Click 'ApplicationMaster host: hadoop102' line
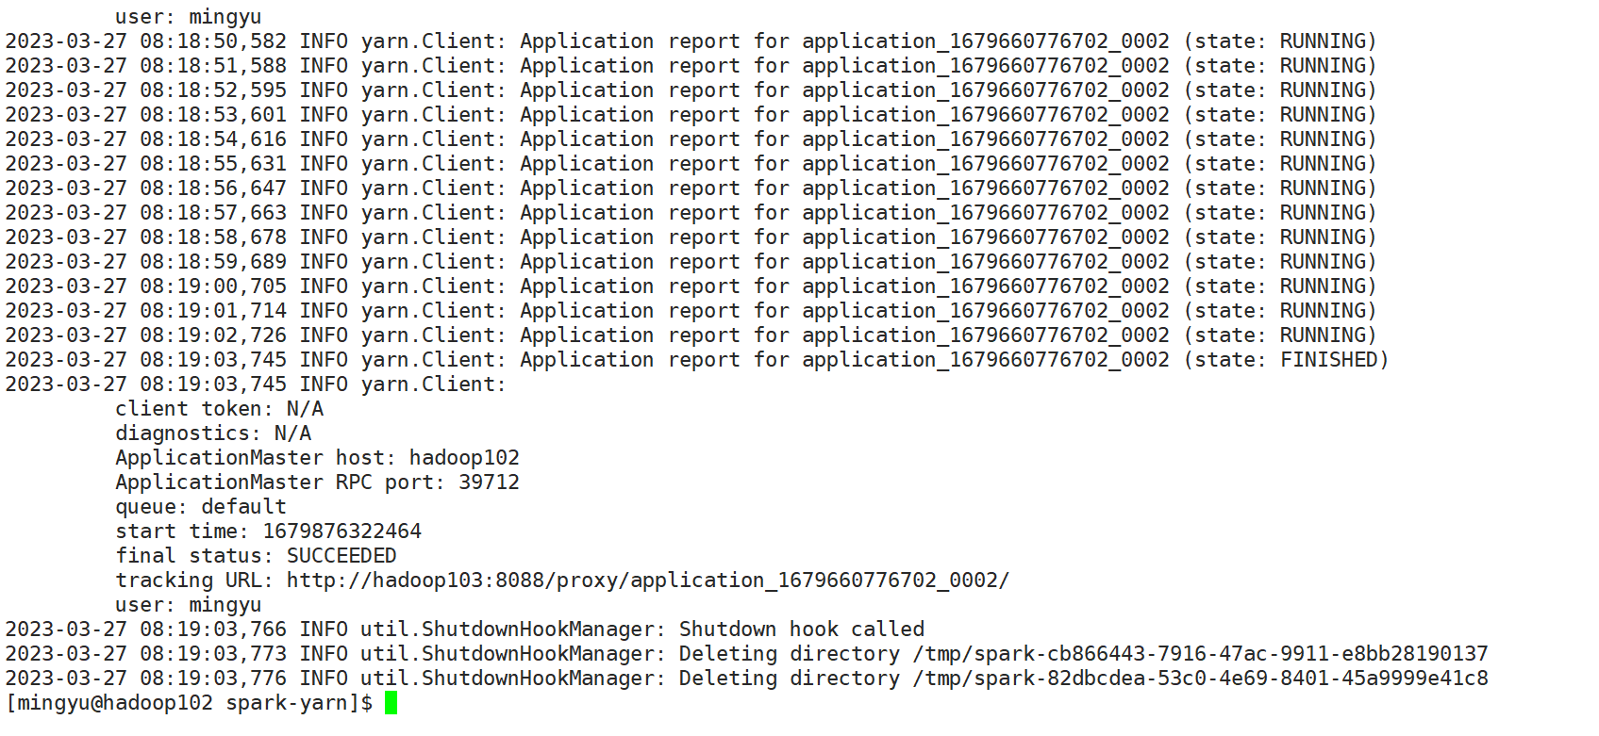1599x736 pixels. pyautogui.click(x=317, y=458)
